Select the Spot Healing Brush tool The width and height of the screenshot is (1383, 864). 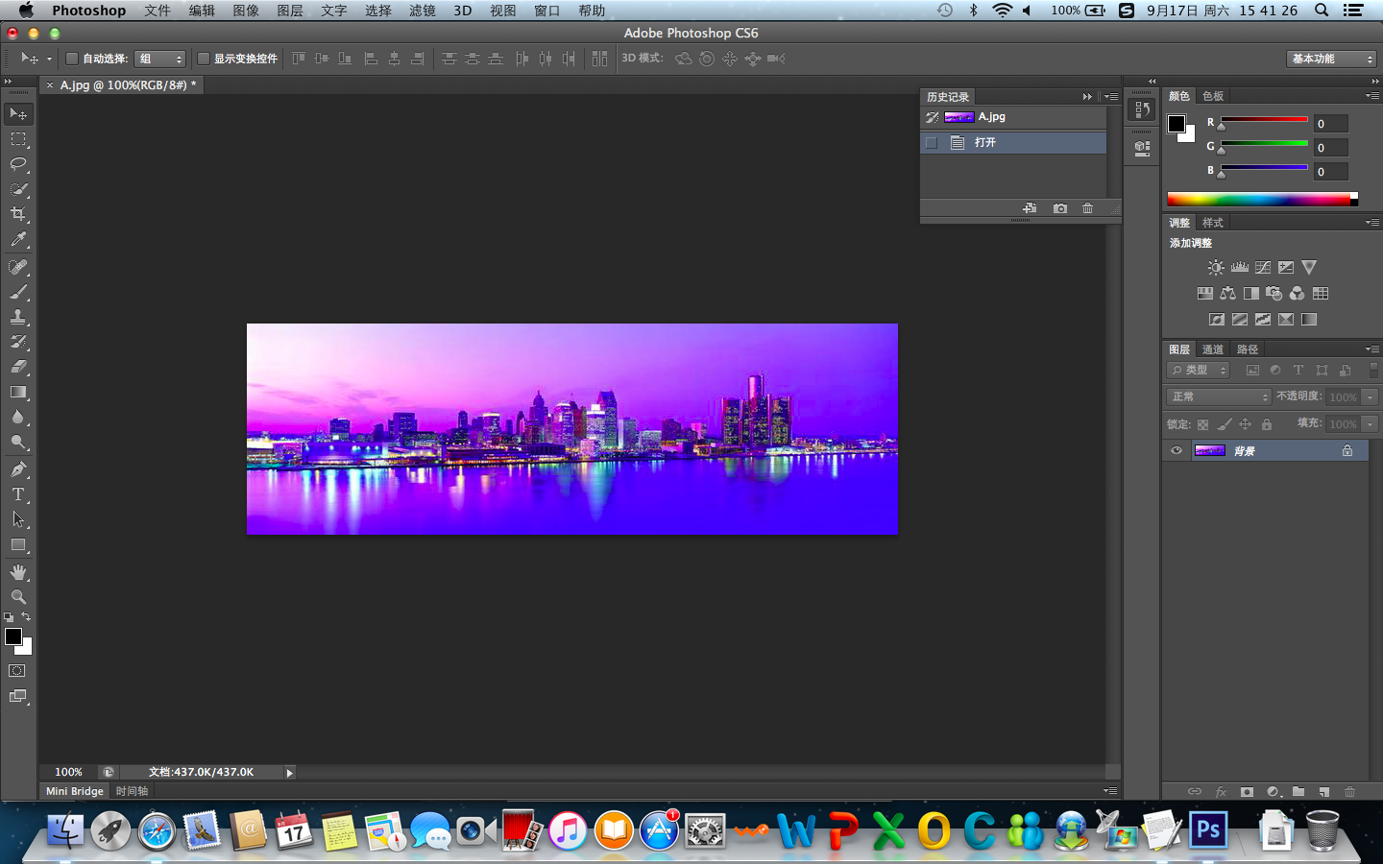click(18, 267)
